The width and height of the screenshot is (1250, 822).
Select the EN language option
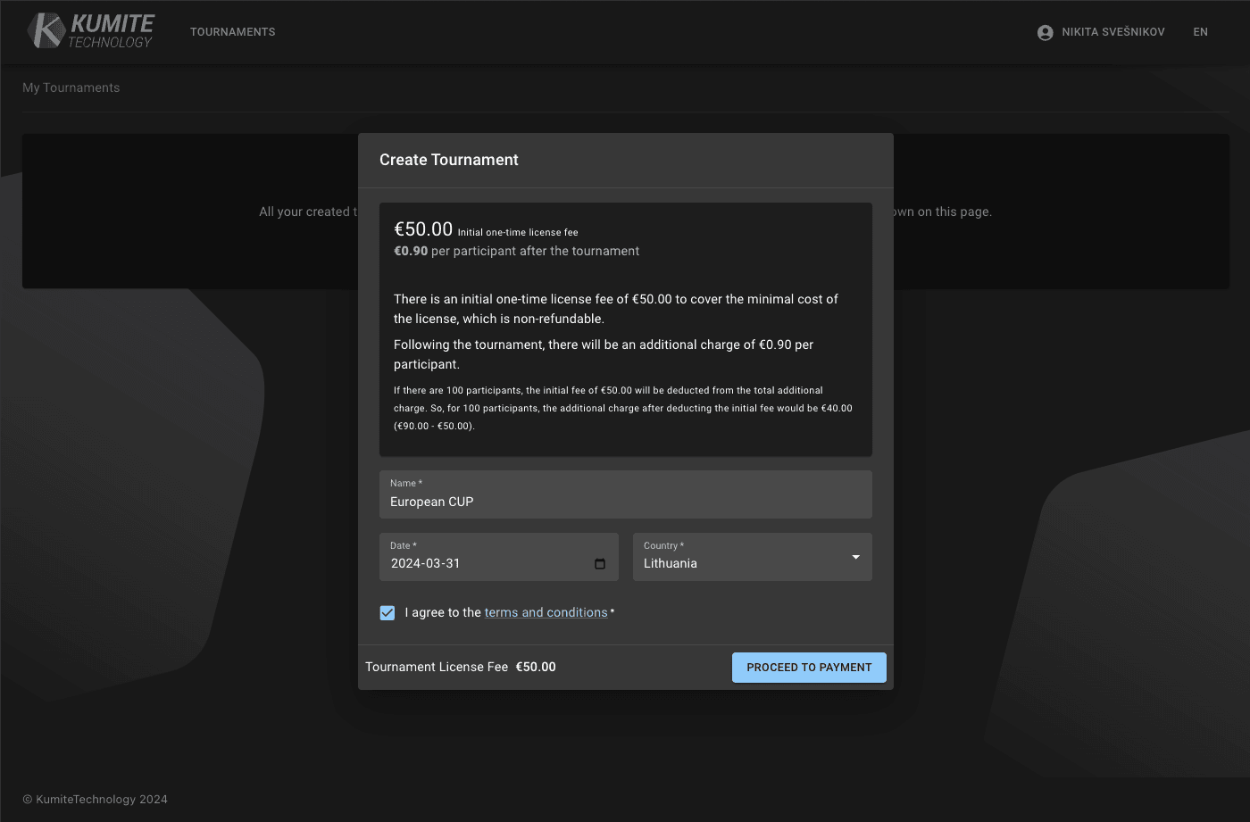pos(1200,32)
